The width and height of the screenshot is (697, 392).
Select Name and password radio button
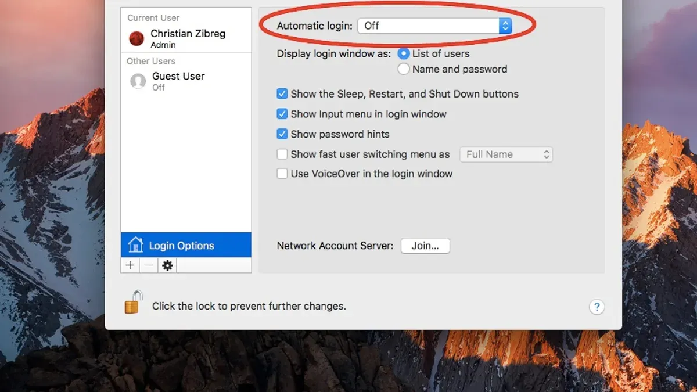404,69
